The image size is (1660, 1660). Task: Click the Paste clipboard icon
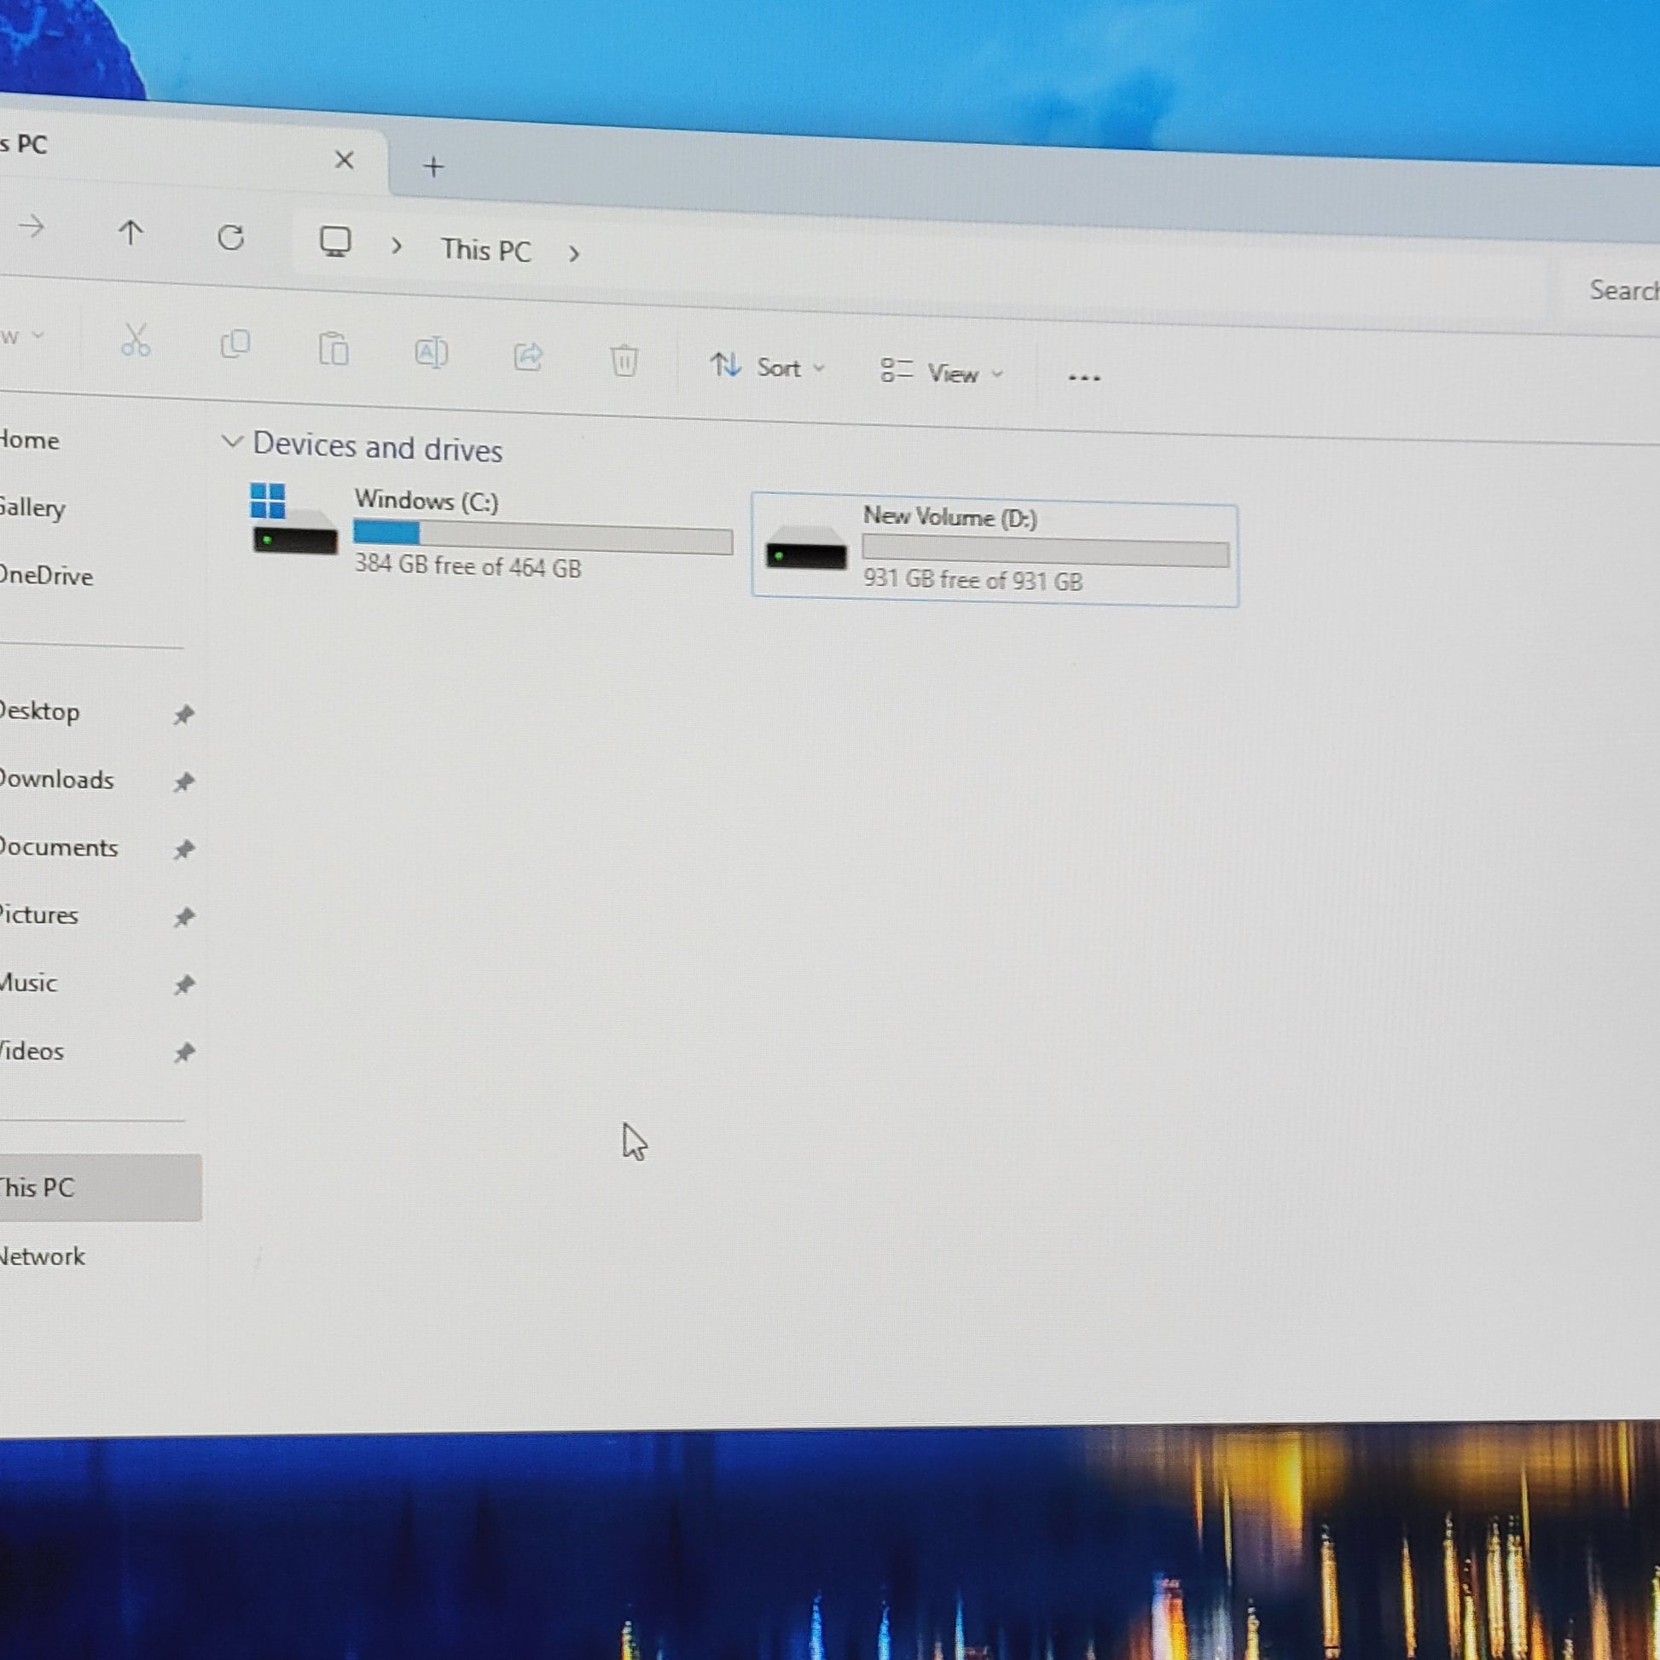point(334,349)
